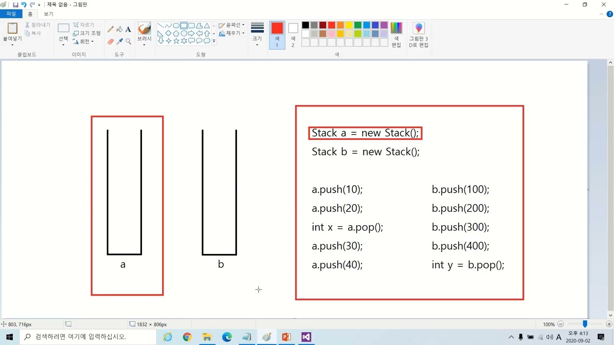Pick the green color swatch
The height and width of the screenshot is (345, 614).
[x=357, y=25]
